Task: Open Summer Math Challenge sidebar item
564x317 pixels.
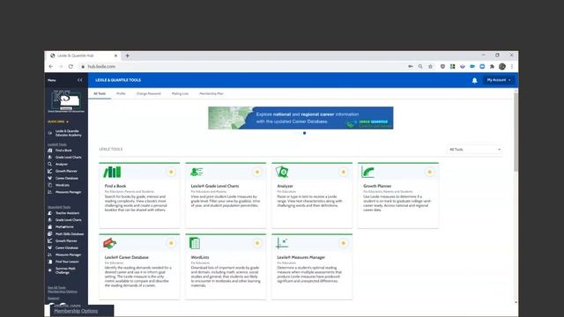Action: coord(65,270)
